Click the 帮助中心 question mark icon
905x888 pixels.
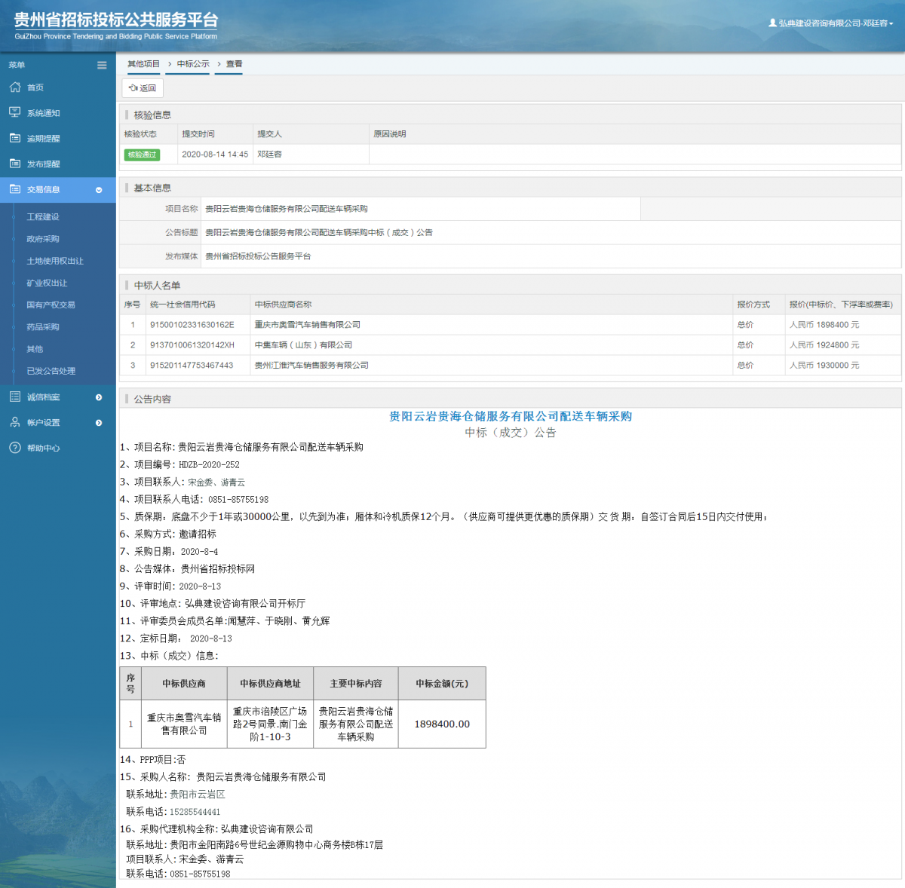coord(15,448)
